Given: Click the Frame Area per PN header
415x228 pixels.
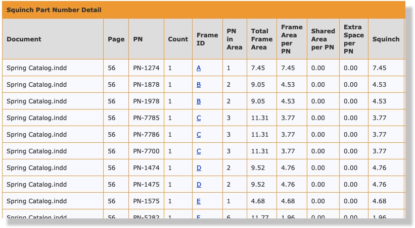Looking at the screenshot, I should tap(292, 39).
